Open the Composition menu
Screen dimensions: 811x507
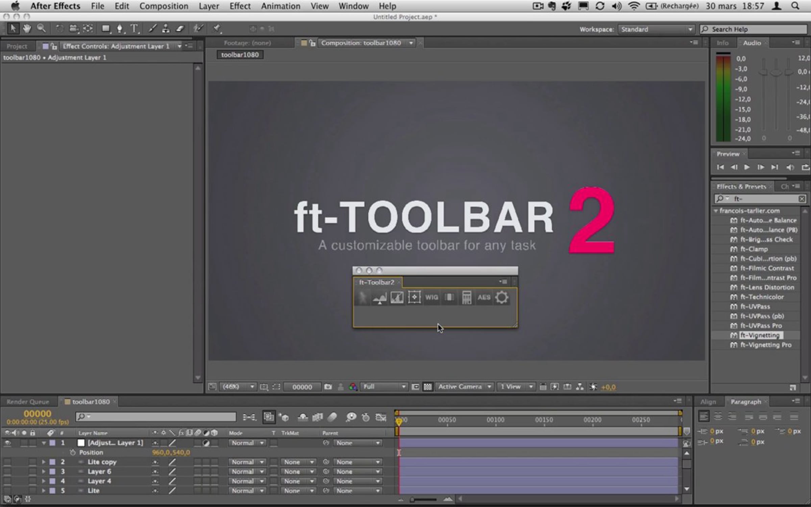164,6
